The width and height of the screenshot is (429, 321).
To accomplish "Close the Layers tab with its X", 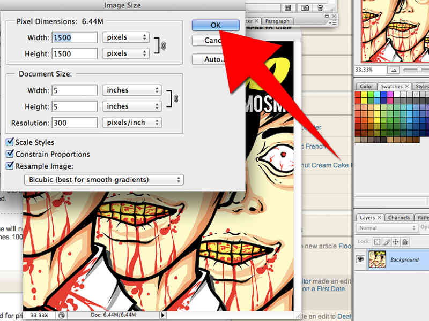I will (x=379, y=217).
